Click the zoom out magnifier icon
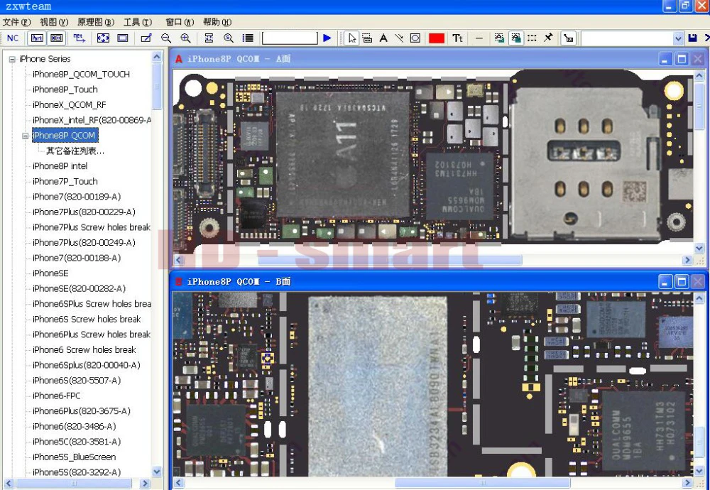This screenshot has height=490, width=710. (x=166, y=38)
